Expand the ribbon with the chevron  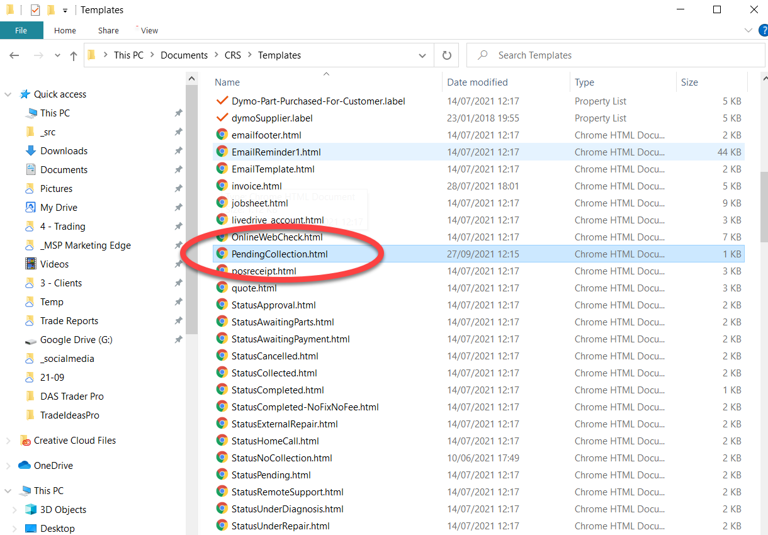pos(748,30)
